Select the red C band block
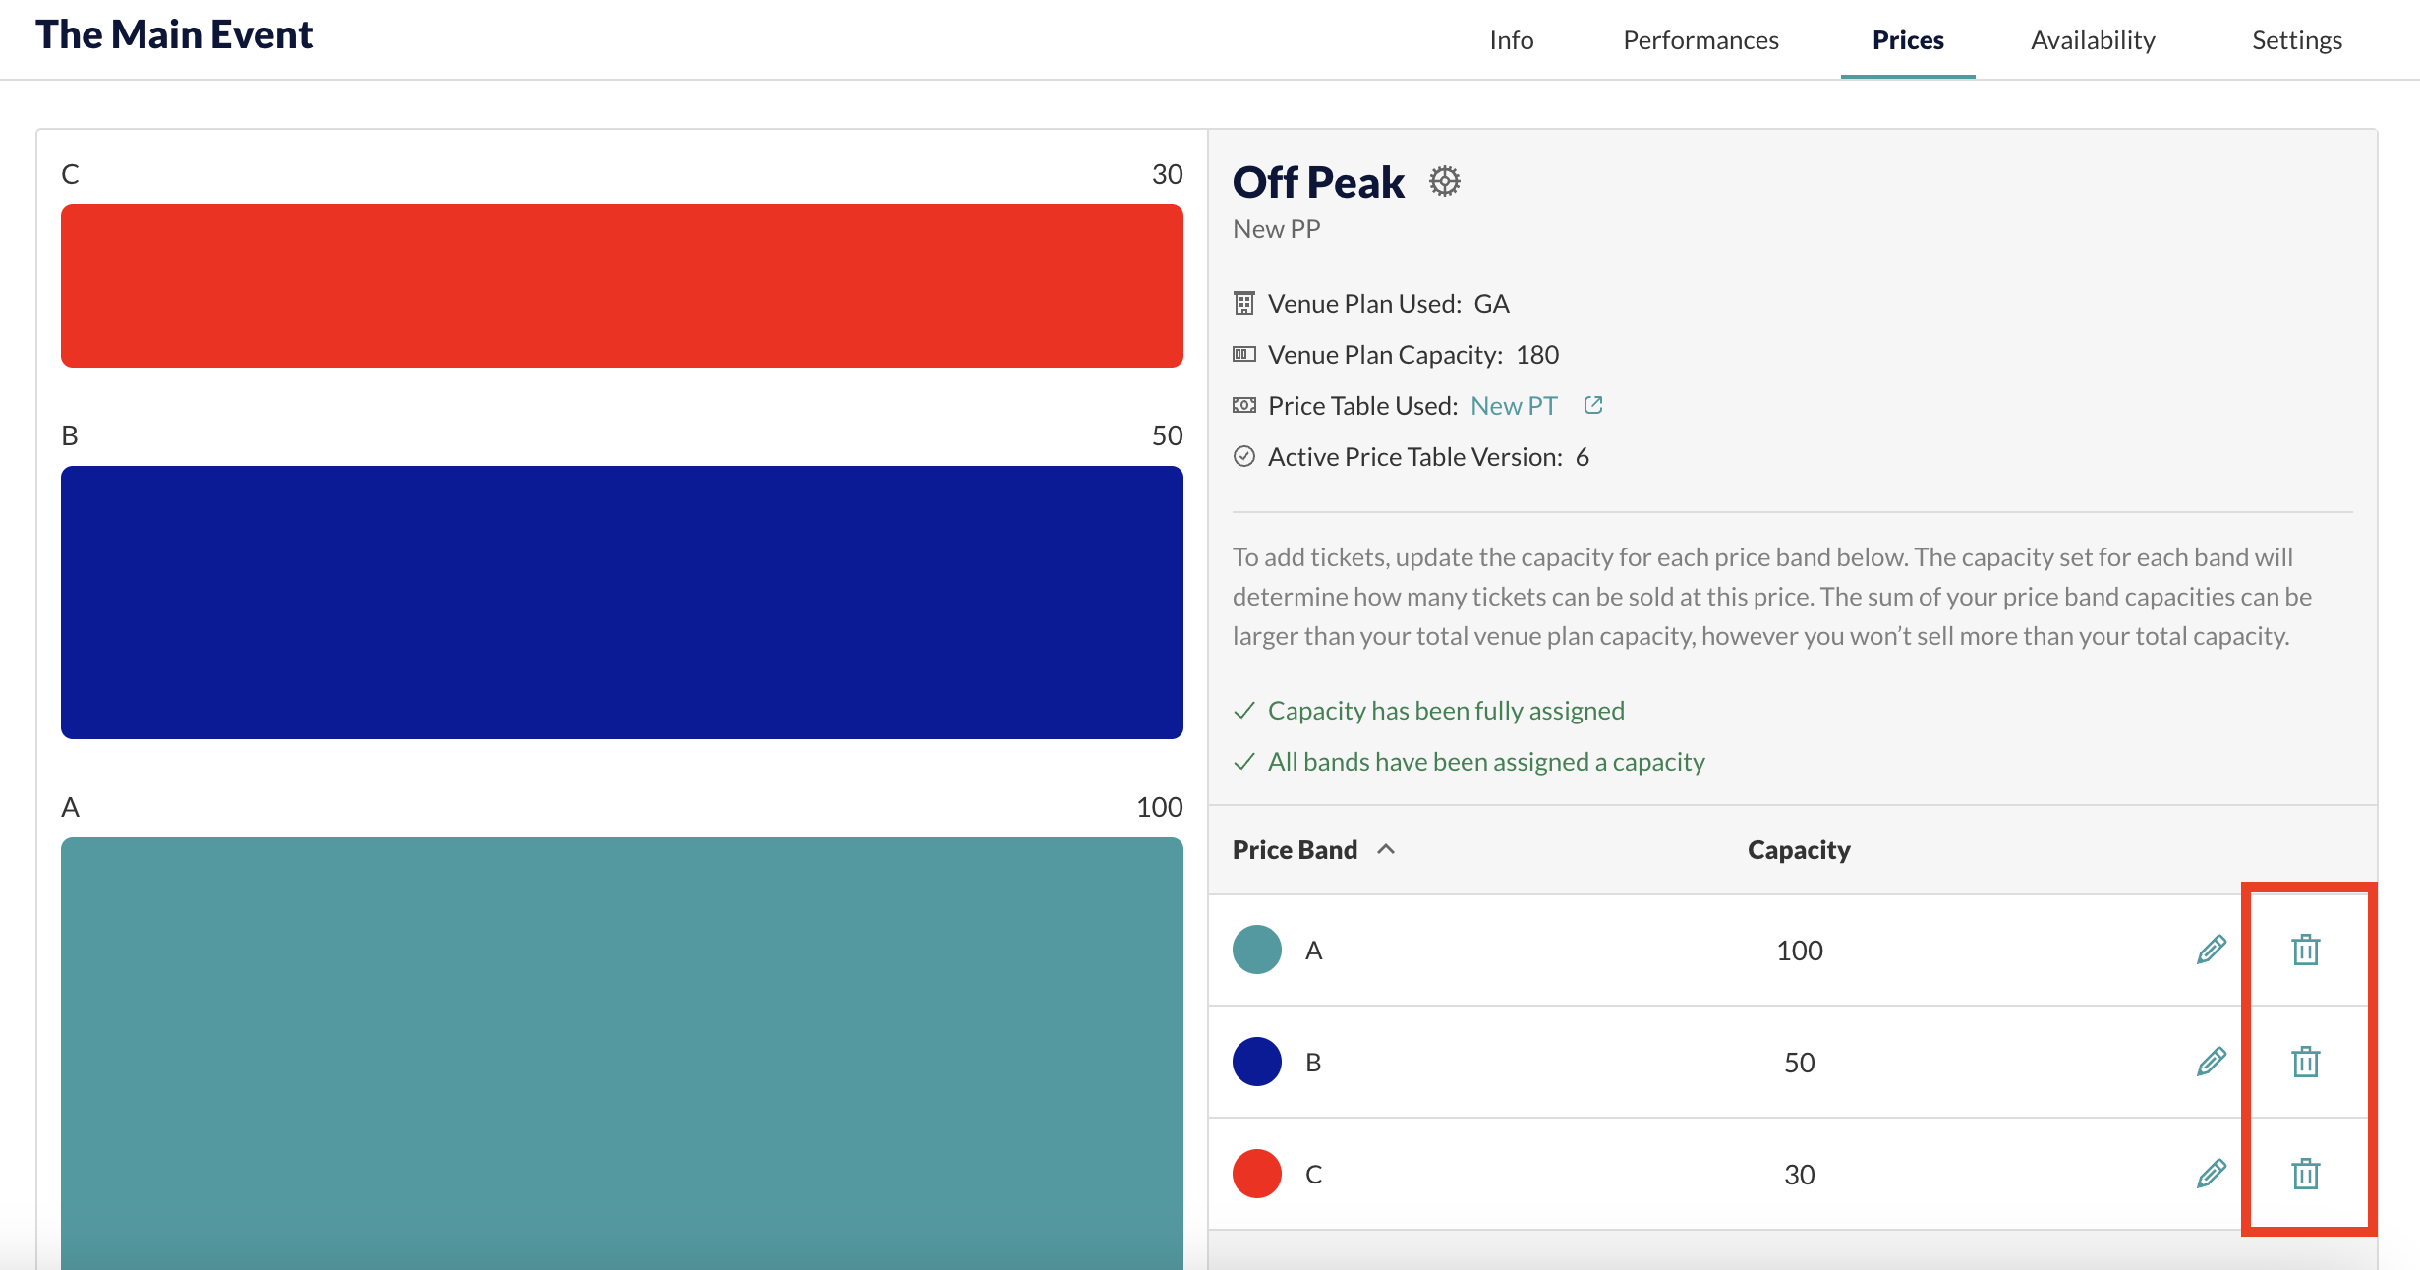This screenshot has height=1270, width=2420. pos(622,286)
